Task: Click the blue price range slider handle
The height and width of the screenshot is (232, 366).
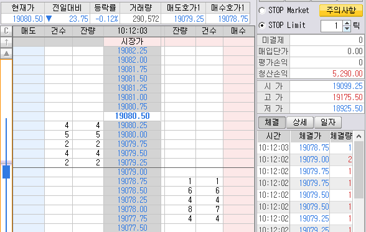Action: click(x=6, y=172)
